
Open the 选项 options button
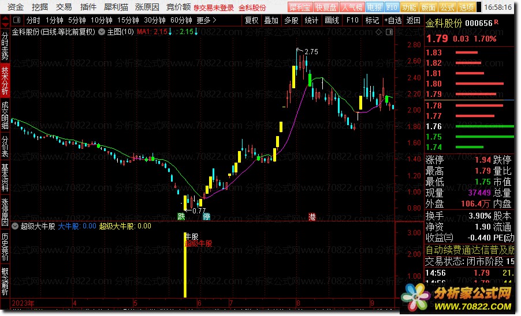[x=467, y=7]
